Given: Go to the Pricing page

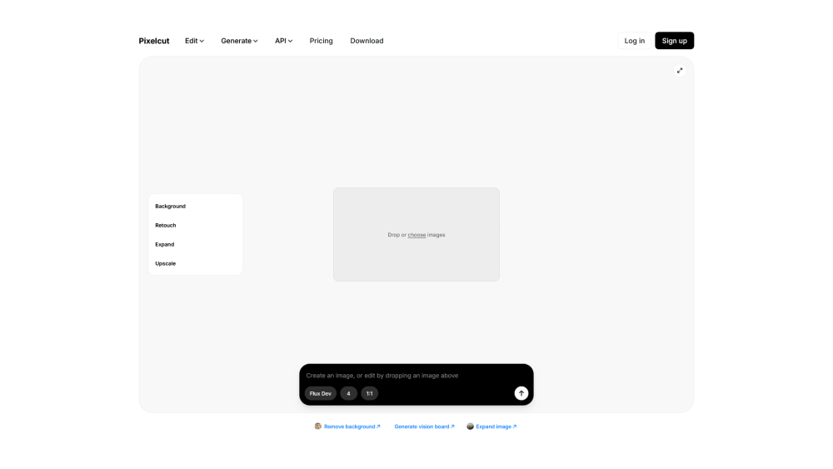Looking at the screenshot, I should pos(321,41).
